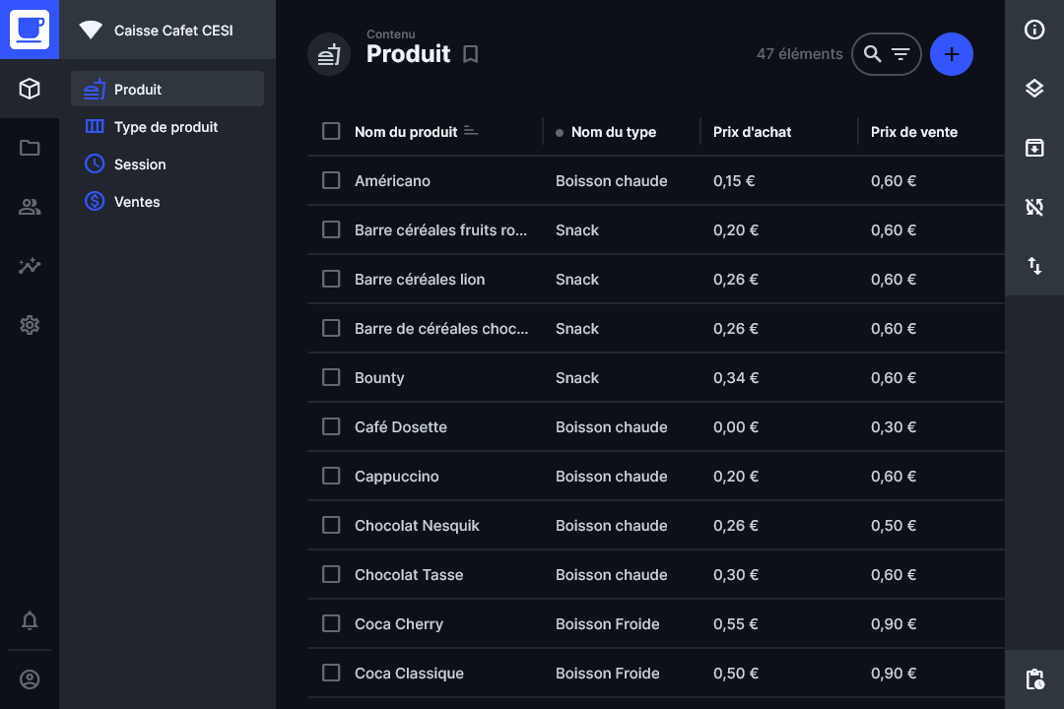Image resolution: width=1064 pixels, height=709 pixels.
Task: Go to Type de produit collection
Action: coord(166,127)
